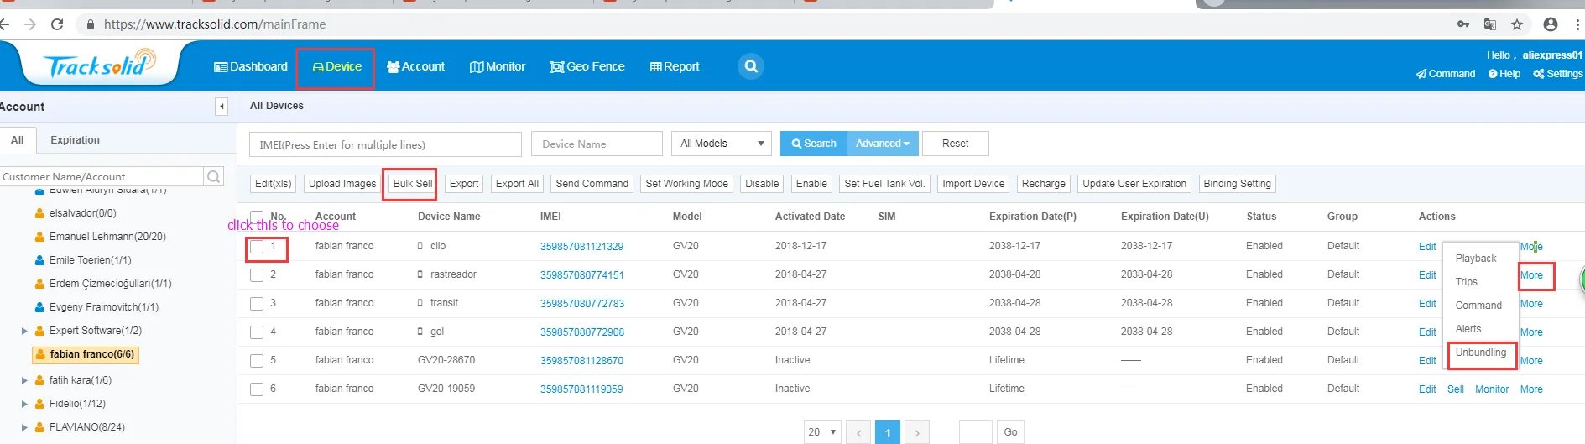1585x444 pixels.
Task: Click the site padlock icon in address bar
Action: [x=91, y=24]
